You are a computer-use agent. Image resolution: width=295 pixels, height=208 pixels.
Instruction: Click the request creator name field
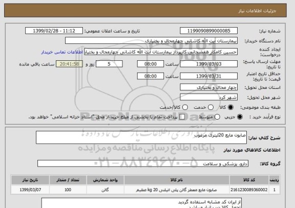pos(161,52)
